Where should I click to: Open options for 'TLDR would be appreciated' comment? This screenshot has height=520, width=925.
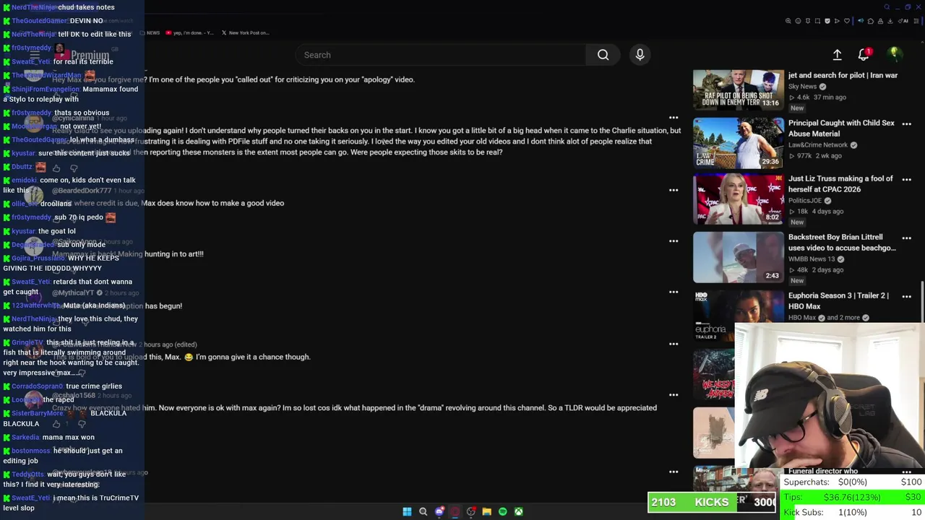(x=674, y=394)
